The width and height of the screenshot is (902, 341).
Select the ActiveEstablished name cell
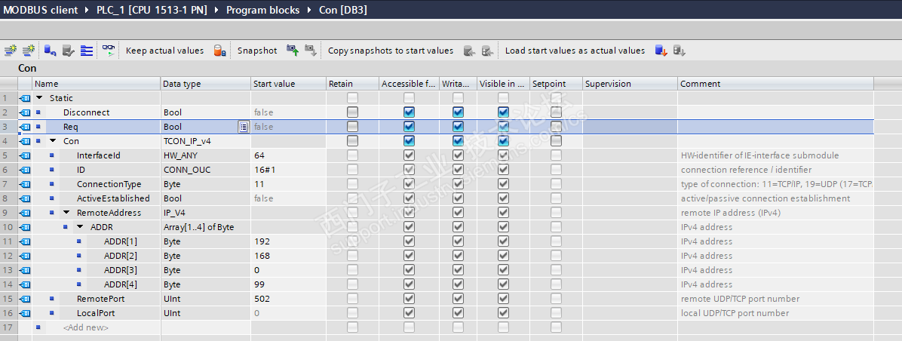pos(113,198)
